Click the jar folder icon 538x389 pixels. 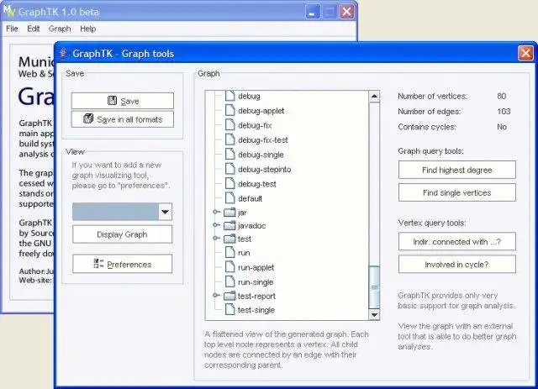[x=229, y=213]
